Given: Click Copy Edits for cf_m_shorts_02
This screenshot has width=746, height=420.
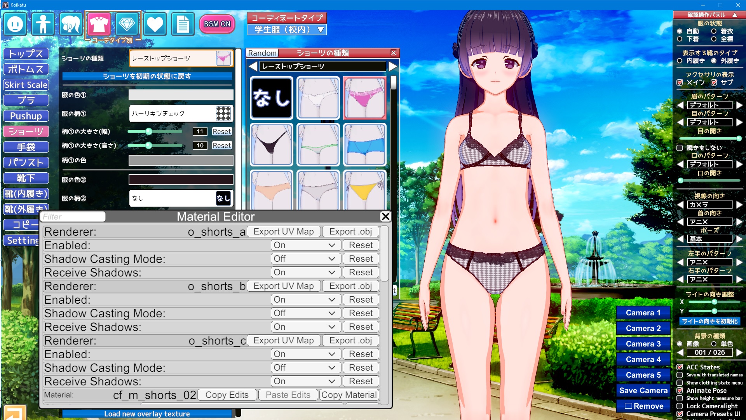Looking at the screenshot, I should (x=227, y=395).
